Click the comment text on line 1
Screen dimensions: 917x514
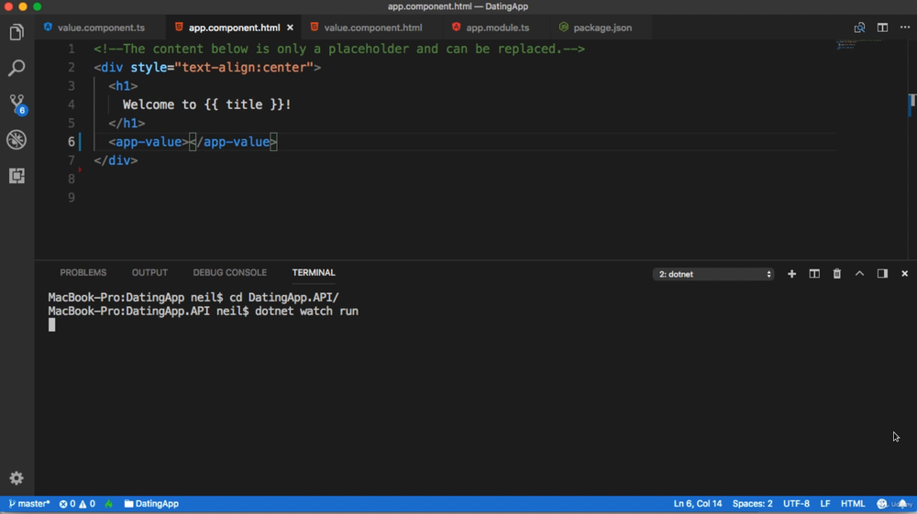coord(339,49)
